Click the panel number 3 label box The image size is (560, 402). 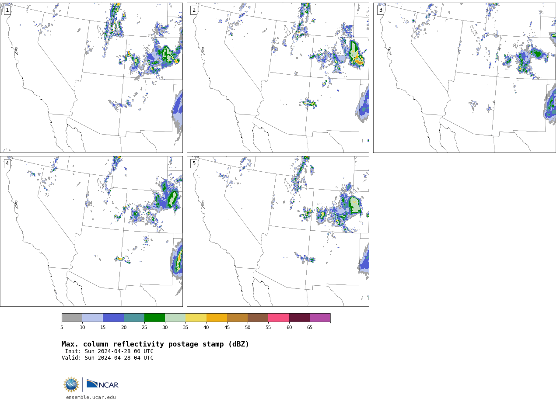(381, 10)
